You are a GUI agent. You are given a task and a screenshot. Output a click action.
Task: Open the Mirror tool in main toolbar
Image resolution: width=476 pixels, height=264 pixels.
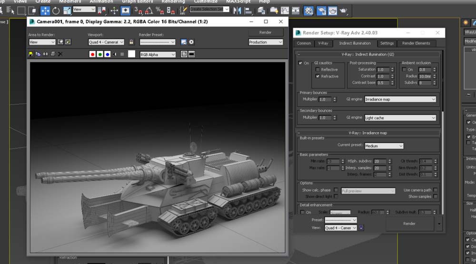pos(237,11)
